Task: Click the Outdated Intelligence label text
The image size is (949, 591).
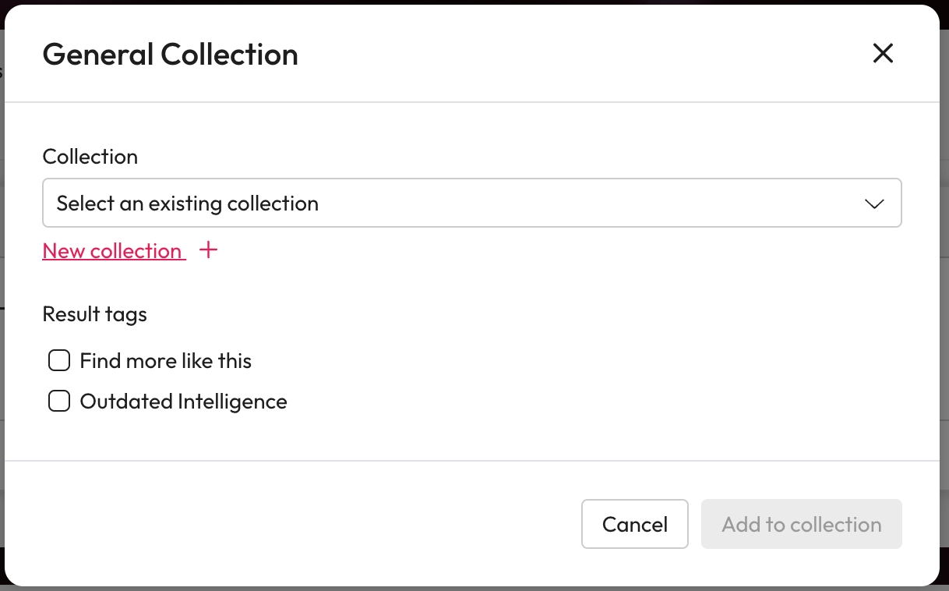Action: [x=183, y=402]
